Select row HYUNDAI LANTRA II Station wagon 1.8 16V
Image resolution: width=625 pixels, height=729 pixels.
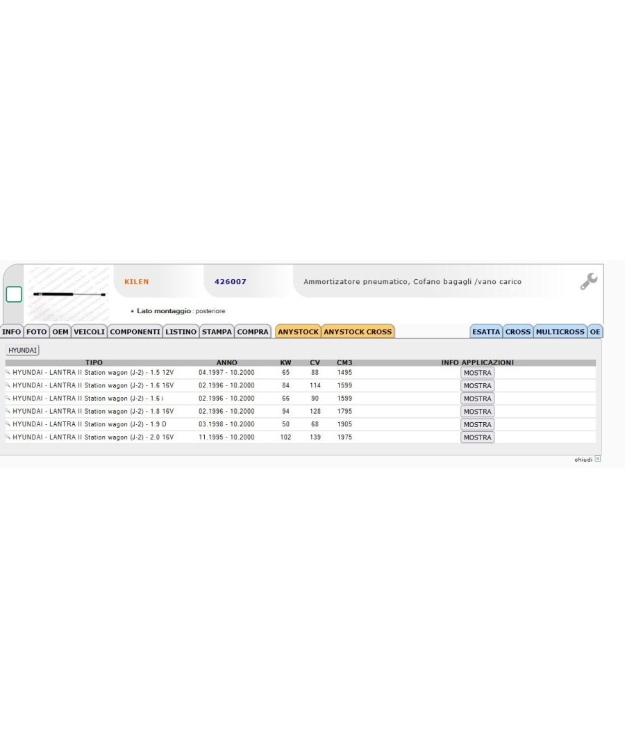[x=301, y=412]
